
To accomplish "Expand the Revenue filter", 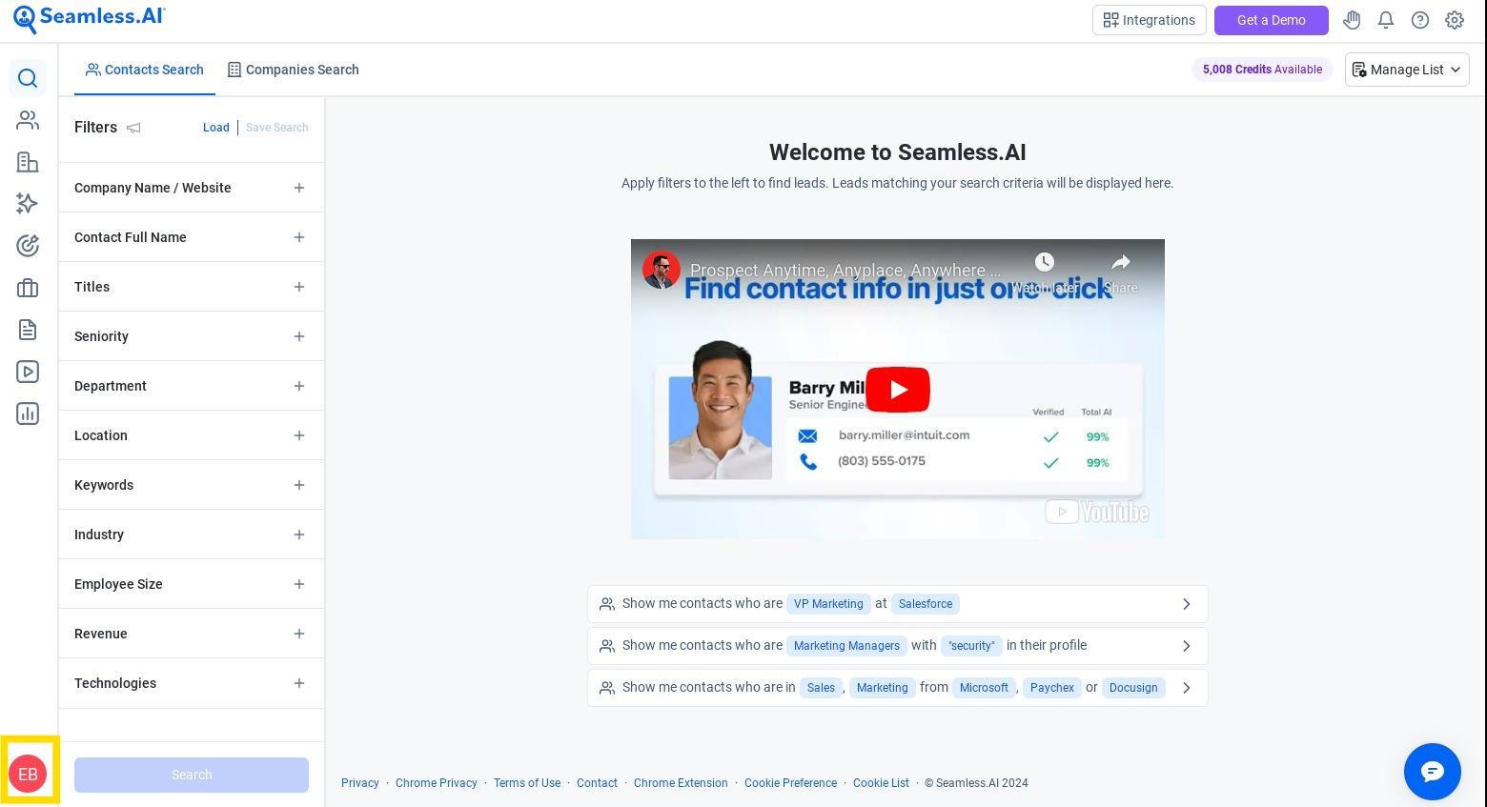I will [x=192, y=634].
